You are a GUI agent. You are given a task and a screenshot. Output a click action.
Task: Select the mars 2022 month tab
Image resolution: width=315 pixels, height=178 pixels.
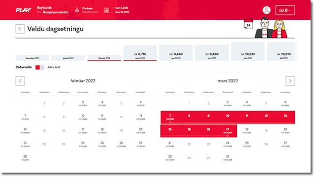click(x=140, y=53)
